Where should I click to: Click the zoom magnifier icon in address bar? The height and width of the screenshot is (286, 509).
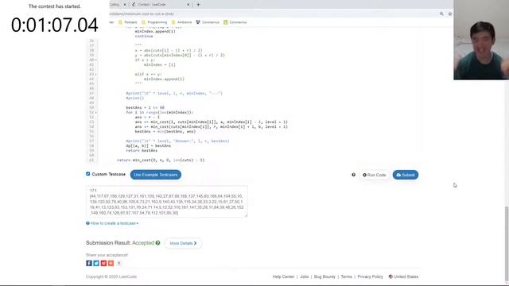tap(441, 14)
